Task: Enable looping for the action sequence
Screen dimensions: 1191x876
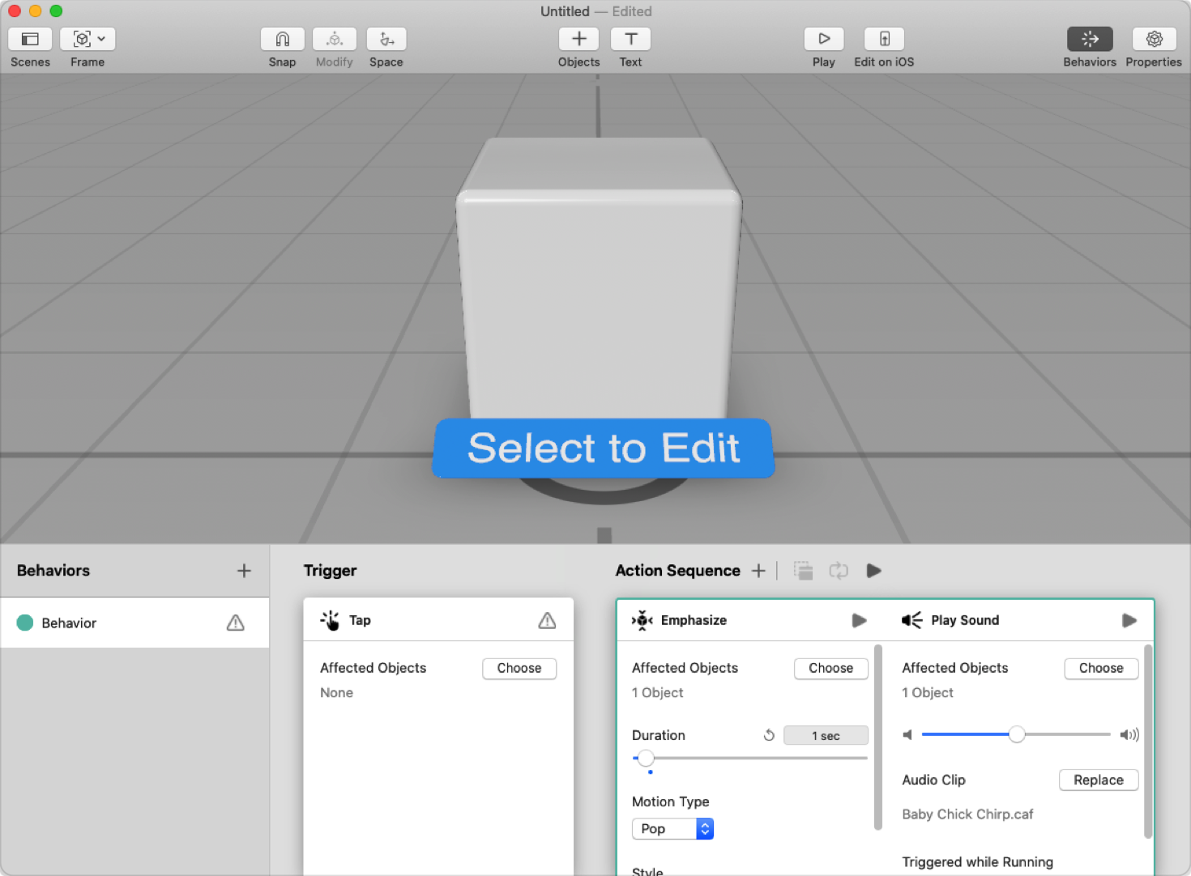Action: (839, 571)
